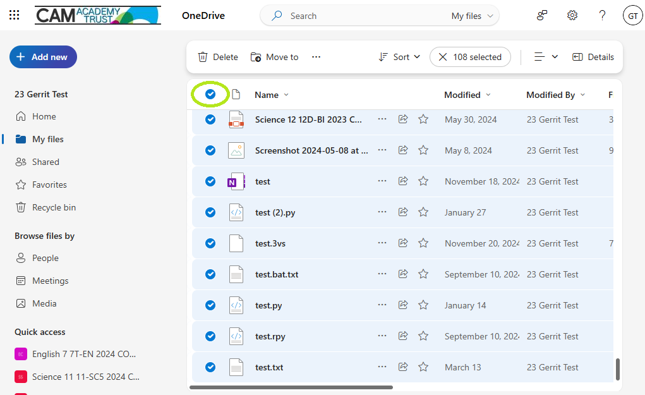Browse files by Media
The image size is (645, 395).
tap(36, 303)
